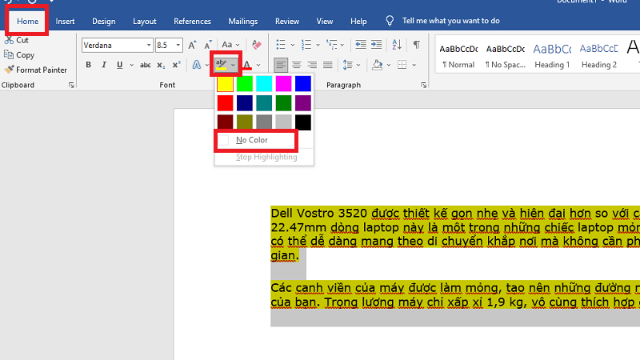This screenshot has height=360, width=640.
Task: Pick the bright green highlight swatch
Action: 245,83
